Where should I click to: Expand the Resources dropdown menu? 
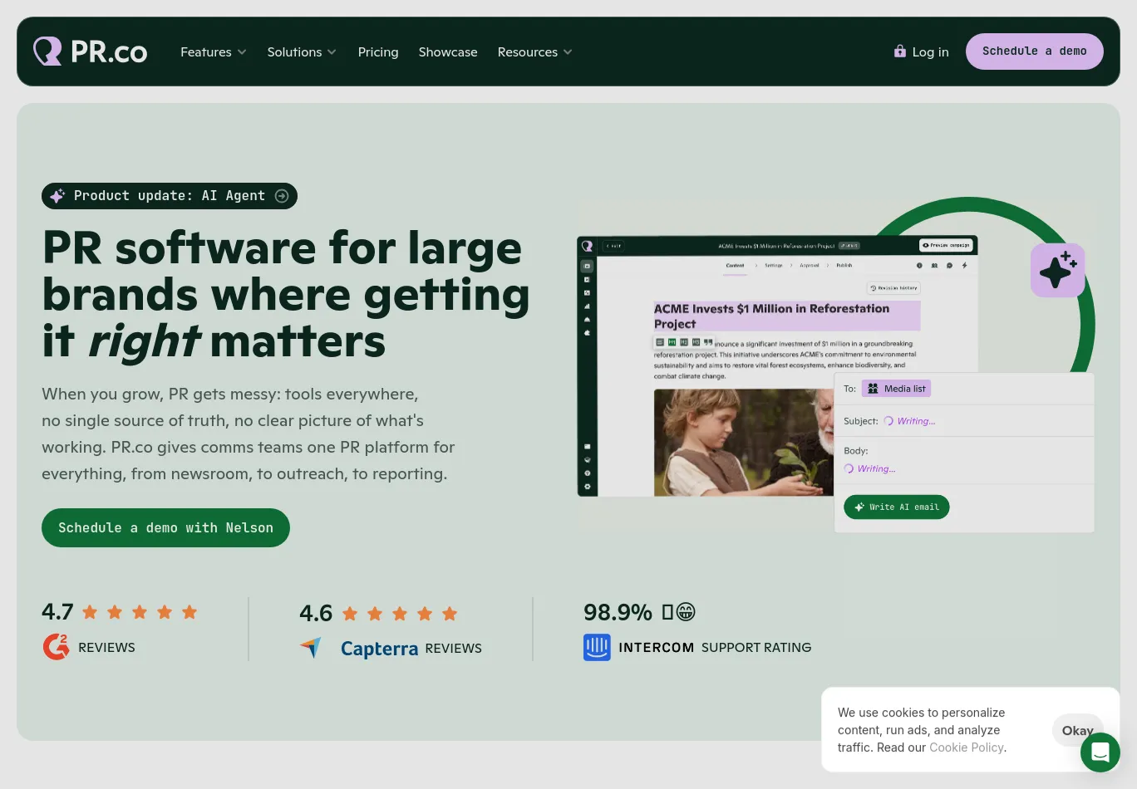[534, 51]
